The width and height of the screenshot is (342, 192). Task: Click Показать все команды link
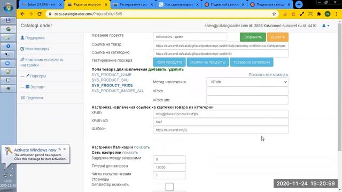pos(268,75)
